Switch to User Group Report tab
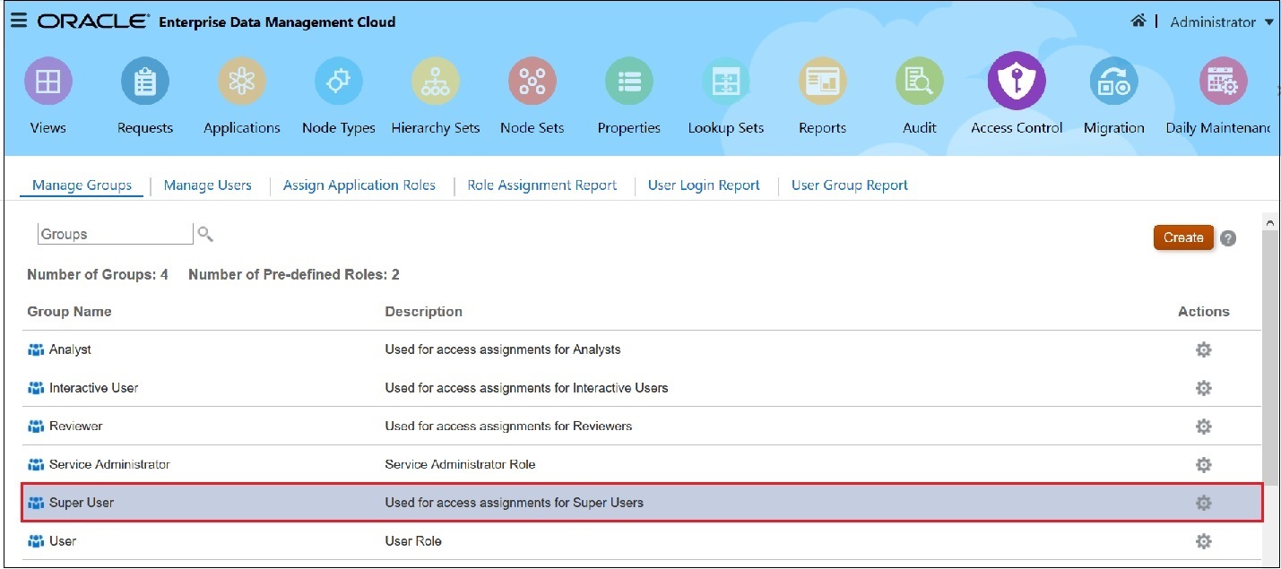This screenshot has width=1281, height=569. [850, 185]
